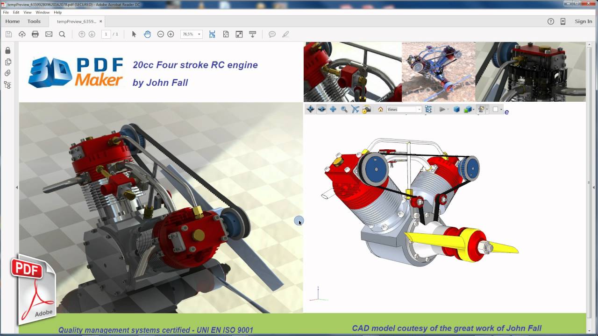Click the Sign In link

click(584, 21)
